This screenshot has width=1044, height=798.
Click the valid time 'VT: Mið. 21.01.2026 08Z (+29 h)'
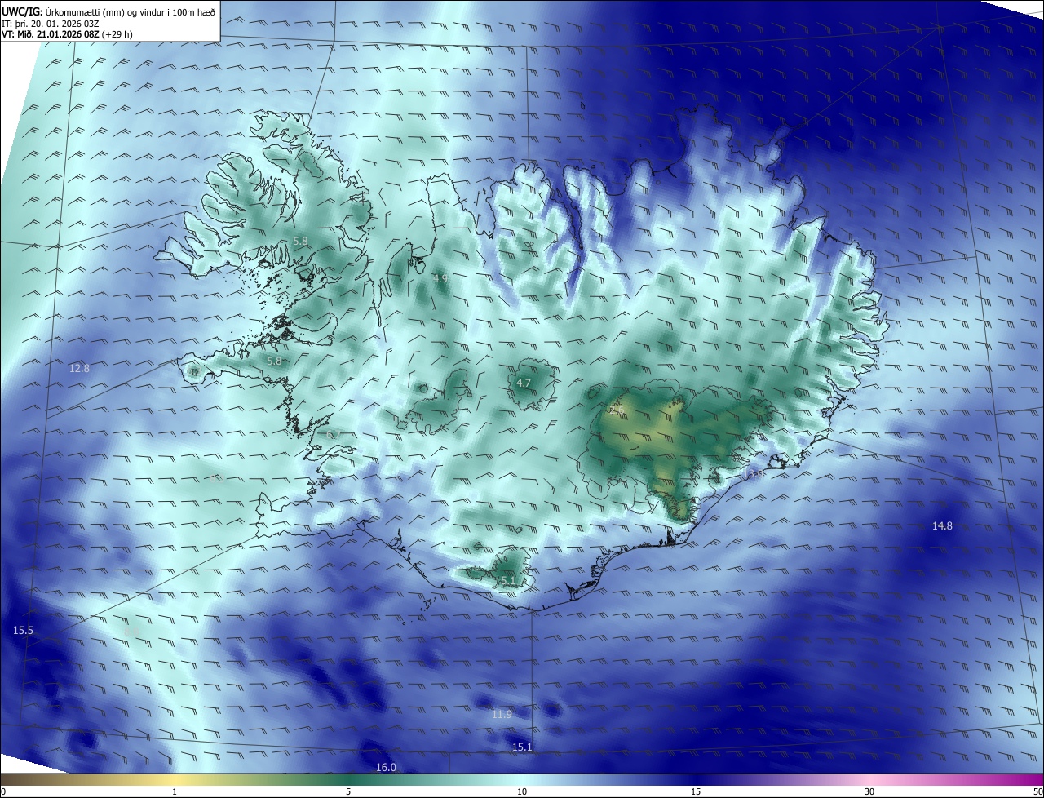[x=68, y=35]
